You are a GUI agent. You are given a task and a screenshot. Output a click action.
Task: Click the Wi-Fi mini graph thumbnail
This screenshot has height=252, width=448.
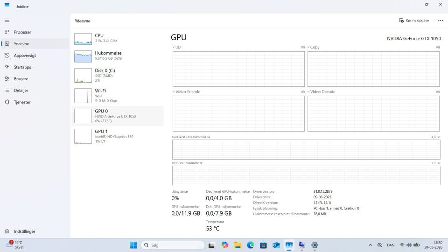coord(83,95)
